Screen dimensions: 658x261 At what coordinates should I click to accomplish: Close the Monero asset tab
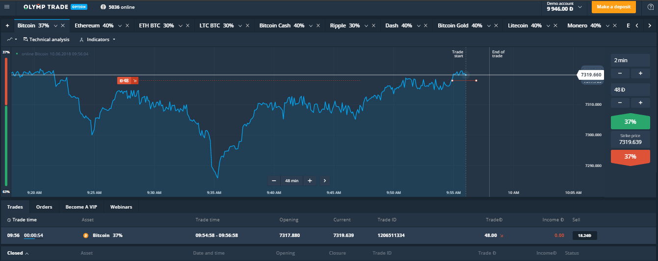pos(615,25)
